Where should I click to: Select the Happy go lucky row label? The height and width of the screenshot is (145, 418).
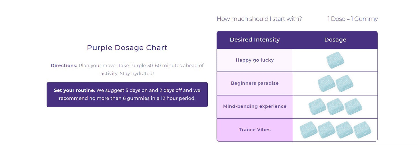(x=255, y=60)
